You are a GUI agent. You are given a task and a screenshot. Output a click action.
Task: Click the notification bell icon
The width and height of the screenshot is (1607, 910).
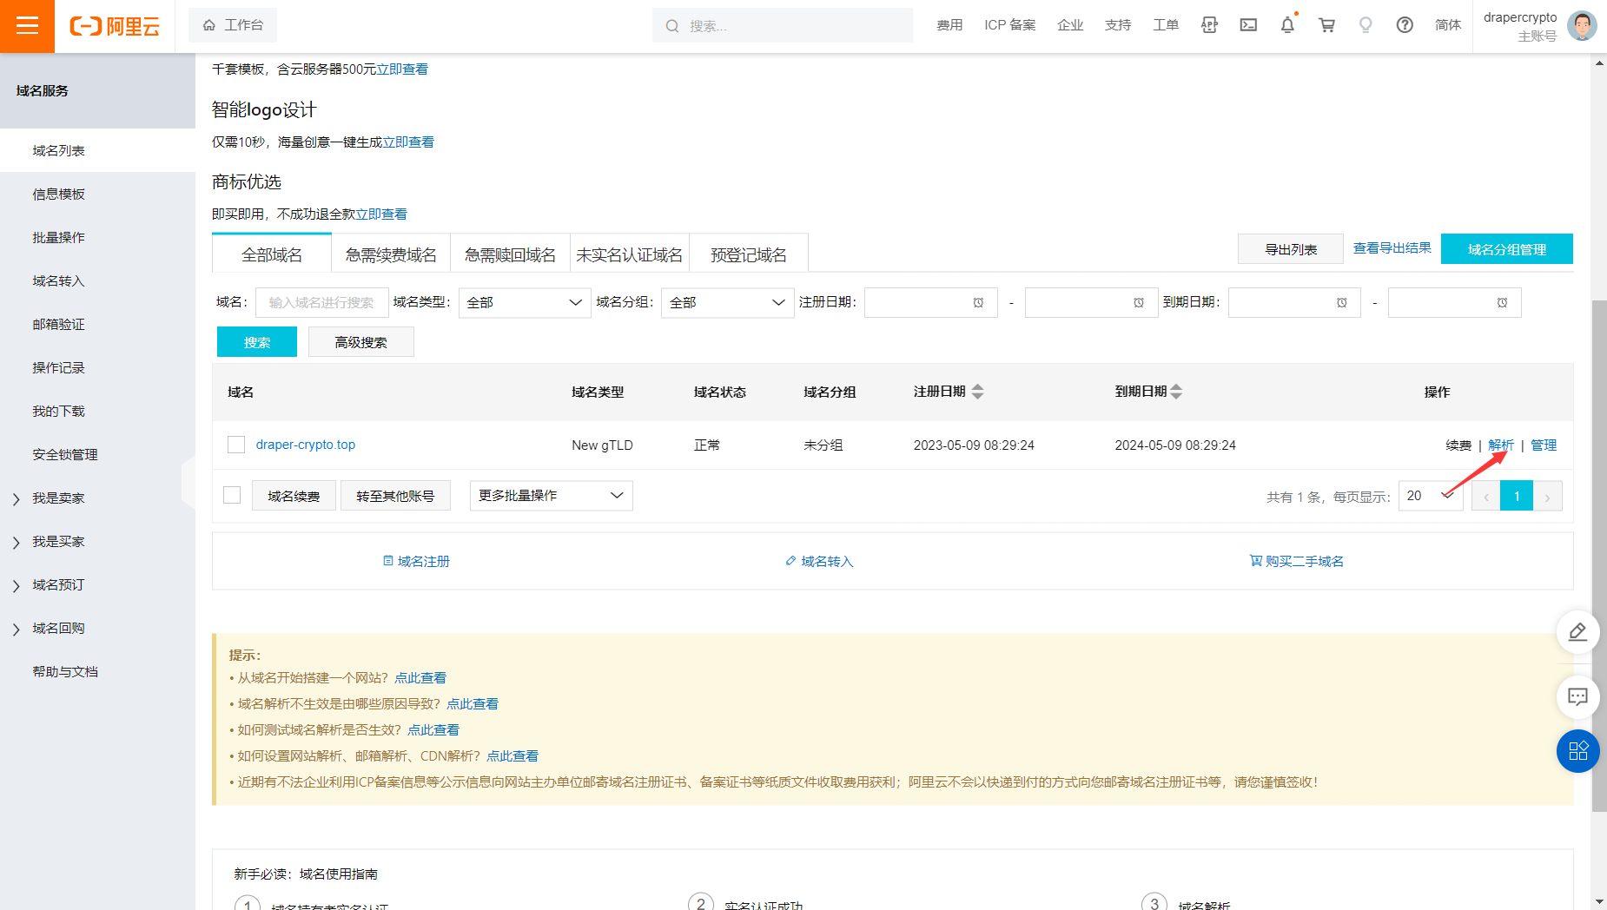[x=1287, y=25]
